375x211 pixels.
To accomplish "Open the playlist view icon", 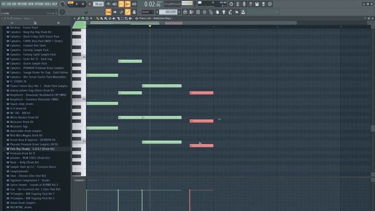I will [x=185, y=12].
